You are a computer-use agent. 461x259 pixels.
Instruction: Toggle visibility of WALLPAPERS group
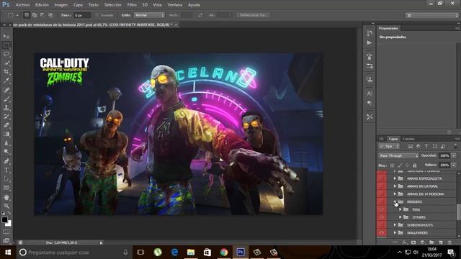382,232
